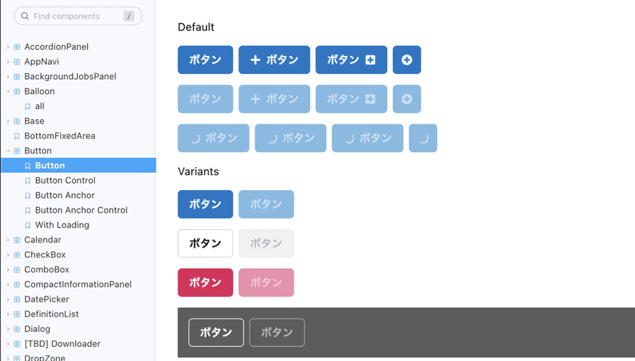
Task: Collapse the Balloon tree group
Action: (8, 91)
